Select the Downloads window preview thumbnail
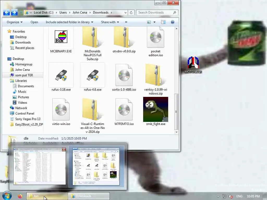Image resolution: width=267 pixels, height=200 pixels. [x=96, y=166]
